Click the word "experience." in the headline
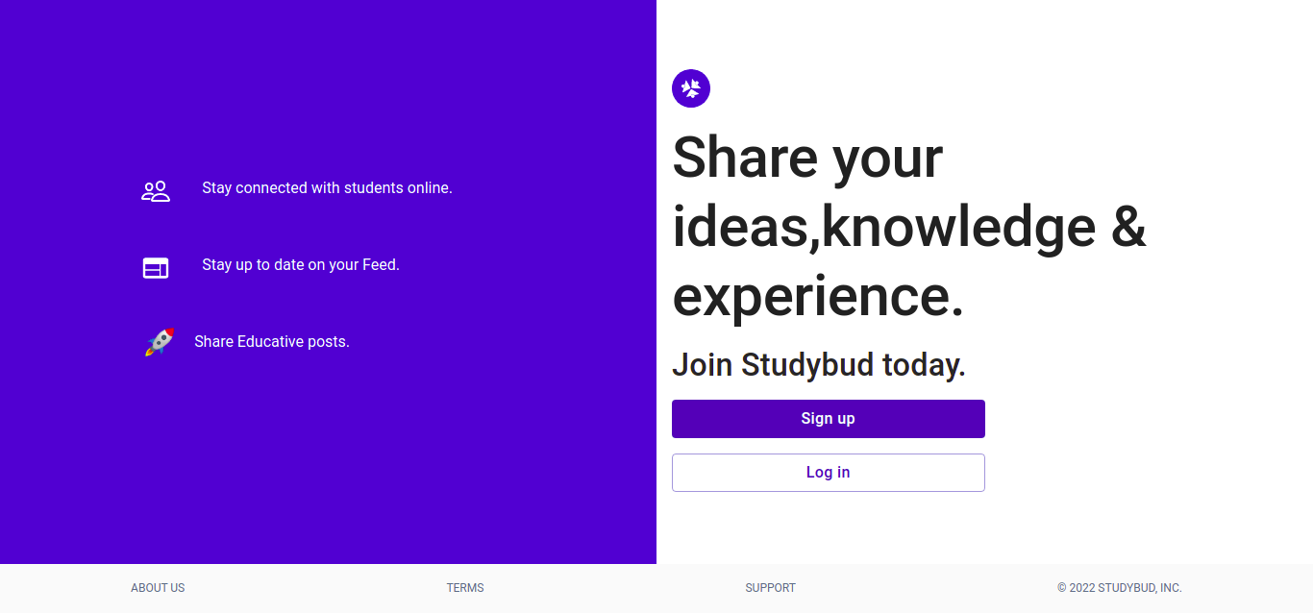The height and width of the screenshot is (613, 1313). coord(817,296)
